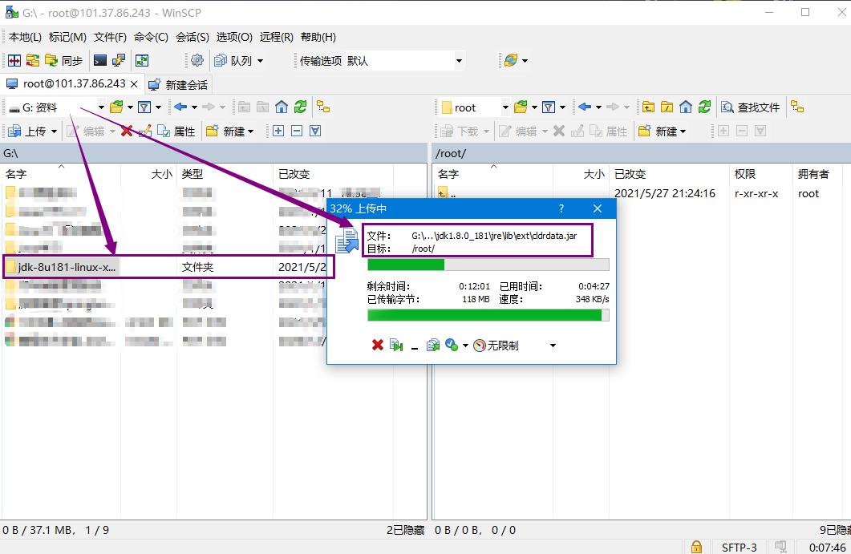Refresh the remote panel
The height and width of the screenshot is (554, 851).
[704, 107]
